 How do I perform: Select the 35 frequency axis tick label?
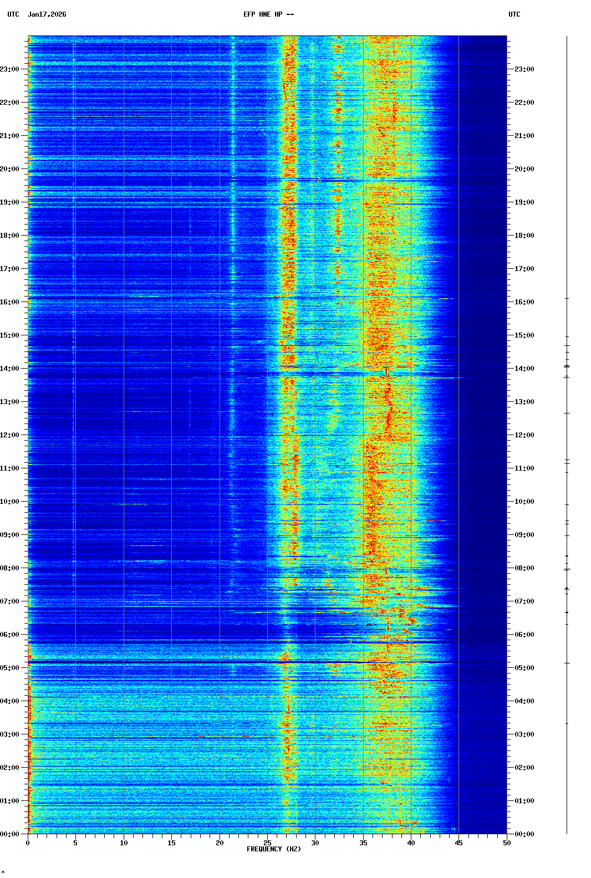tap(363, 843)
